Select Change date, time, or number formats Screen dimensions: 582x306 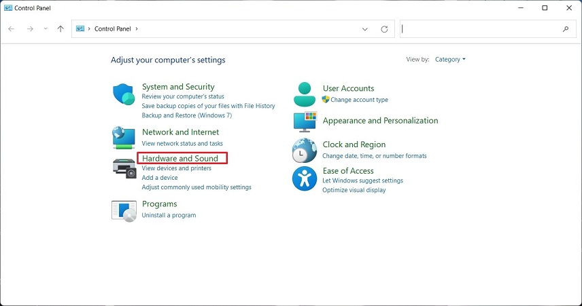(x=374, y=156)
